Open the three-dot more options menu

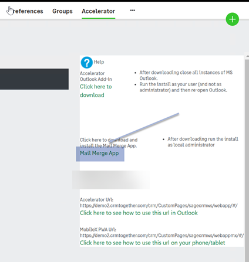[133, 11]
